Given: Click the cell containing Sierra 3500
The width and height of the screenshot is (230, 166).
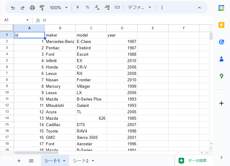Looking at the screenshot, I should click(91, 137).
